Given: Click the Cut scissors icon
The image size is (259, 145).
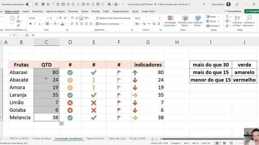Looking at the screenshot, I should pyautogui.click(x=18, y=17).
